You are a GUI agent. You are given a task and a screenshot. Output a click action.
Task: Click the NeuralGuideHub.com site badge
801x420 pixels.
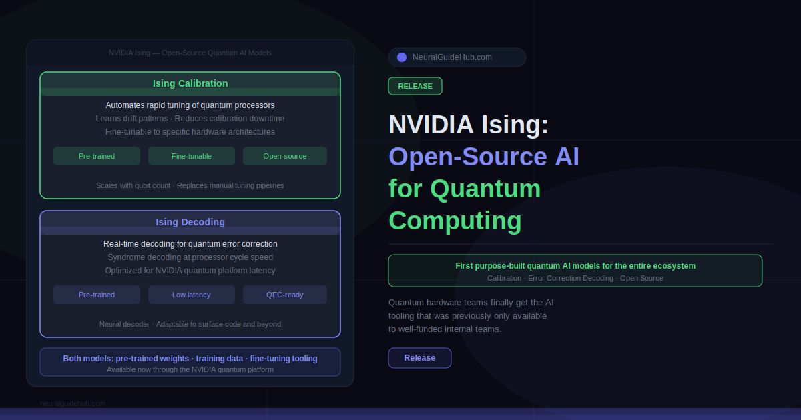tap(457, 57)
